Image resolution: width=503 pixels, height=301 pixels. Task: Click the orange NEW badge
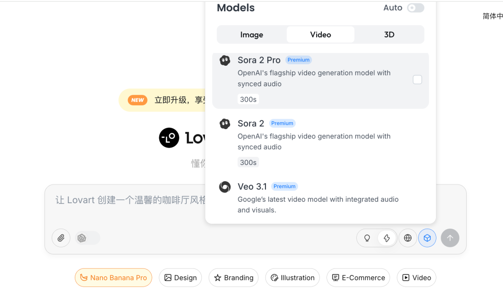tap(137, 100)
